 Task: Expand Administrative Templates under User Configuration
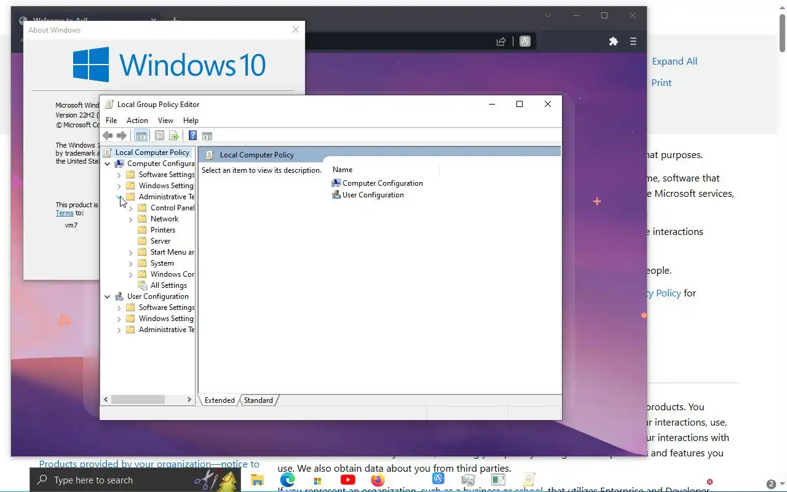click(x=119, y=330)
